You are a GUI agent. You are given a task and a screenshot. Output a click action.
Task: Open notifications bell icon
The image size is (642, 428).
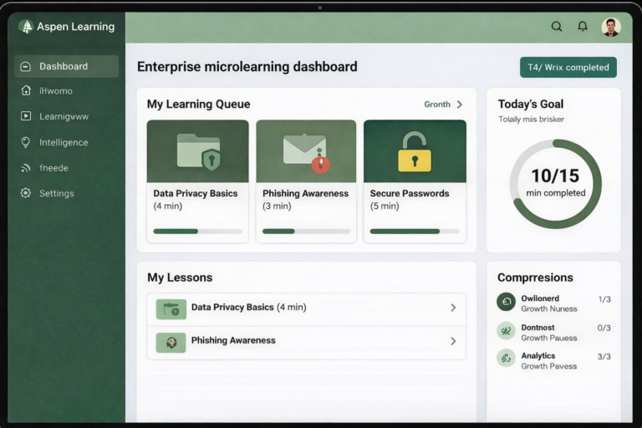583,27
